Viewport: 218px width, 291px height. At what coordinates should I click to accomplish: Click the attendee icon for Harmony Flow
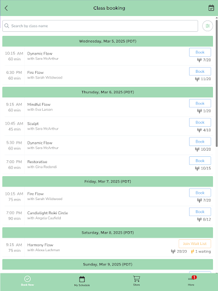(x=173, y=251)
